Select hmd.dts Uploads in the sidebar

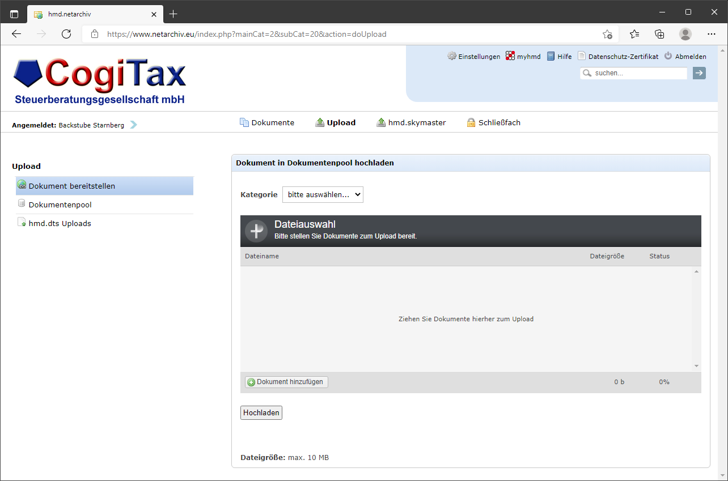tap(59, 223)
